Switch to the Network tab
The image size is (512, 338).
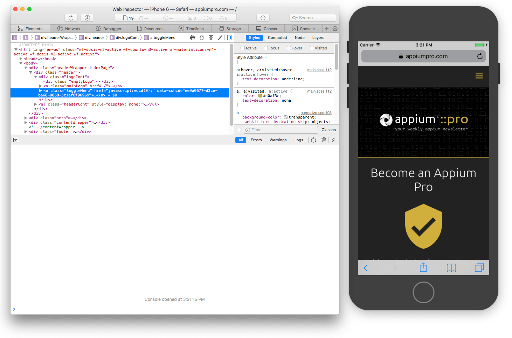[x=69, y=29]
